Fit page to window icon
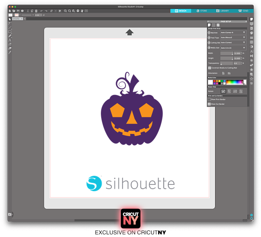This screenshot has height=237, width=261. (86, 11)
